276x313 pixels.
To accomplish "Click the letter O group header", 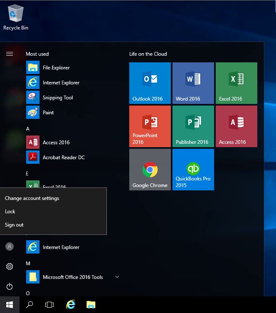I will [28, 293].
